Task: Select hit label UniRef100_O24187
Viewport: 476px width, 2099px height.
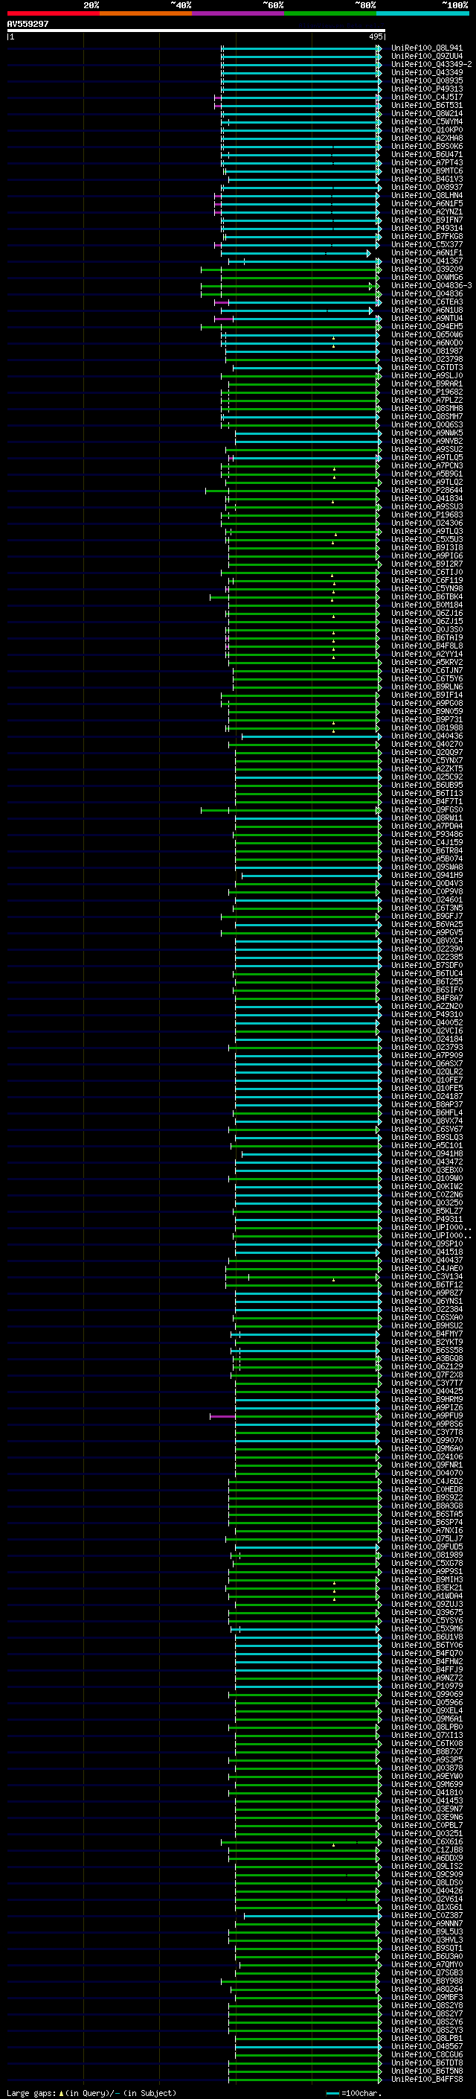Action: 427,1098
